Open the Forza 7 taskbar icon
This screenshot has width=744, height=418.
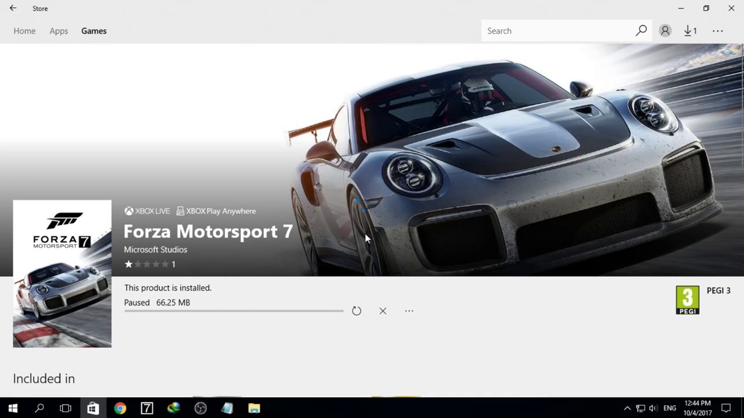146,408
